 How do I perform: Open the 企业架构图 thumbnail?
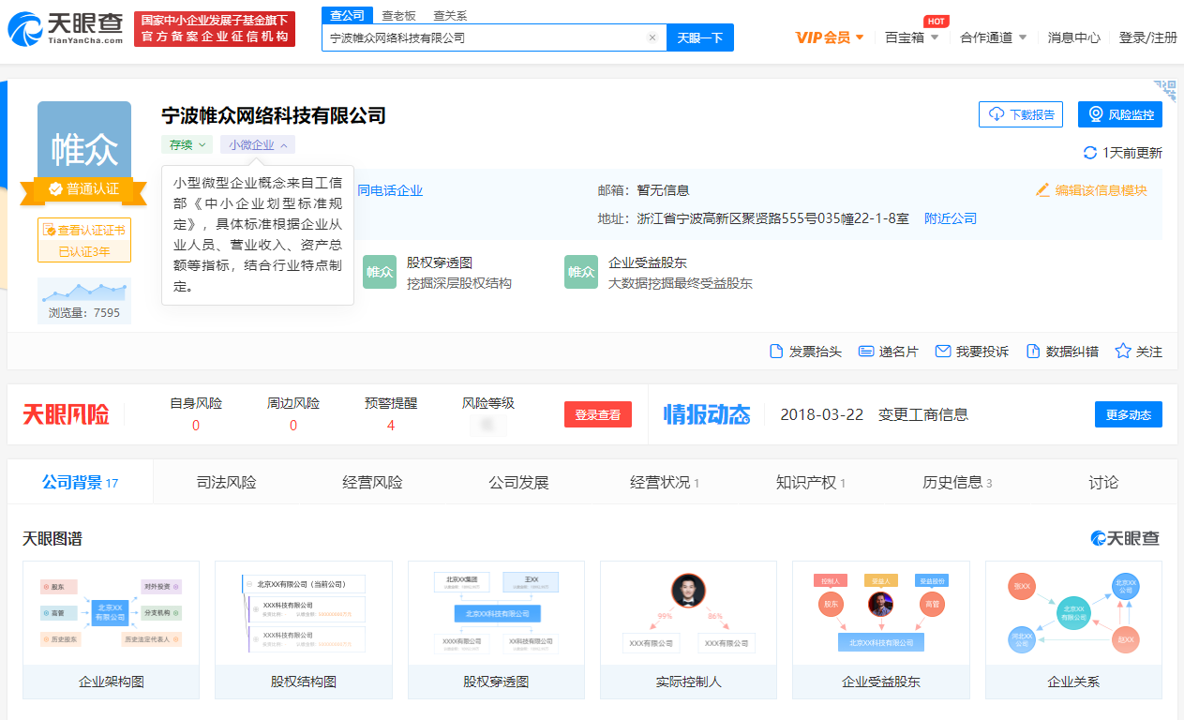(x=111, y=630)
